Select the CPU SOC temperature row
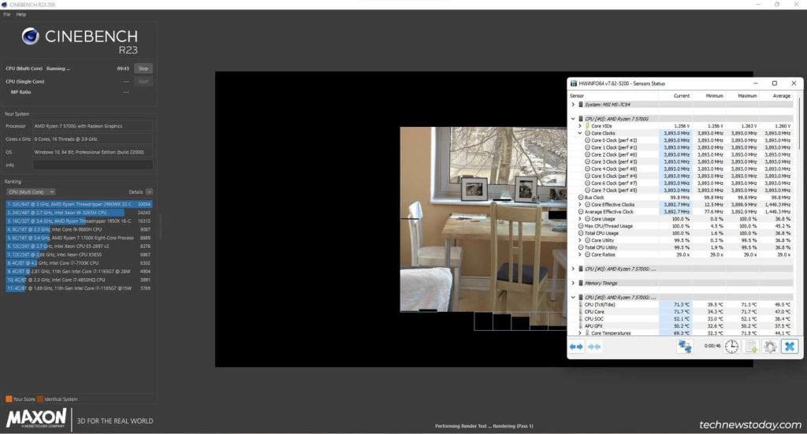The width and height of the screenshot is (807, 434). [682, 319]
